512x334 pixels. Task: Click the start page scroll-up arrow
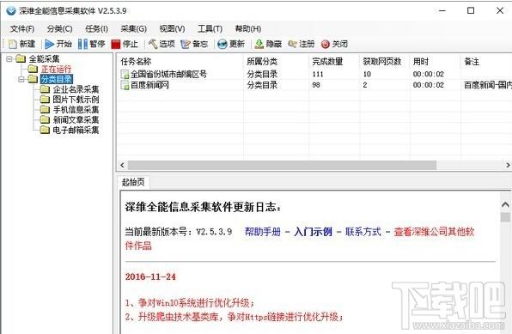[x=505, y=204]
